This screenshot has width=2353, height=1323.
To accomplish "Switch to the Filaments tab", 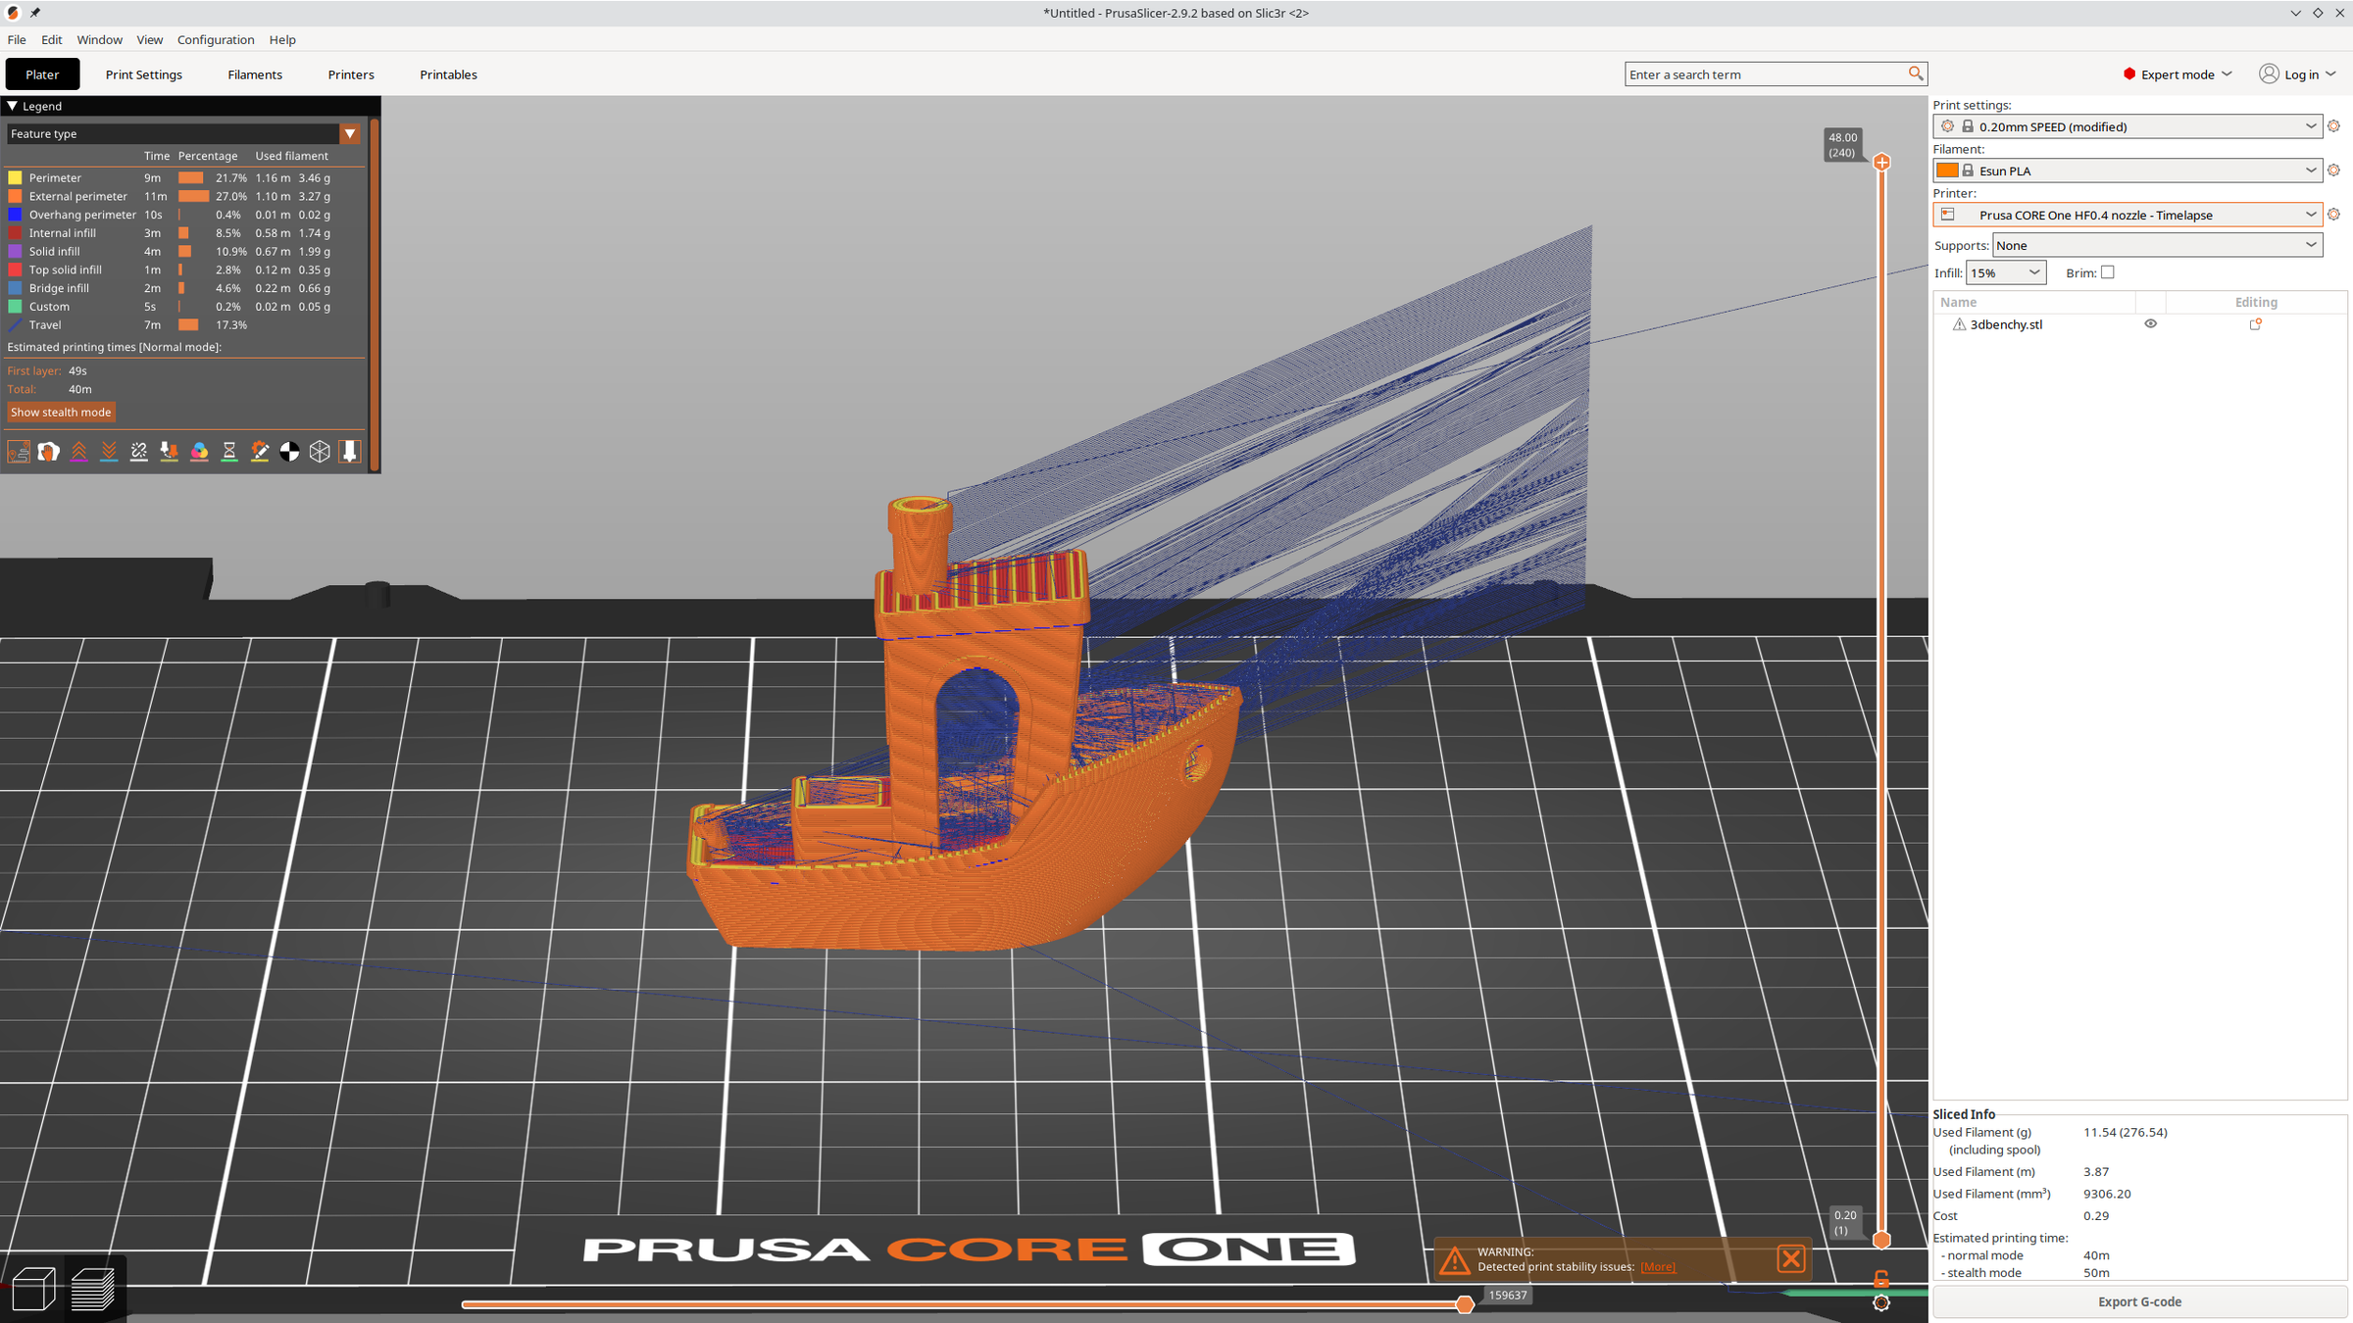I will pos(255,74).
